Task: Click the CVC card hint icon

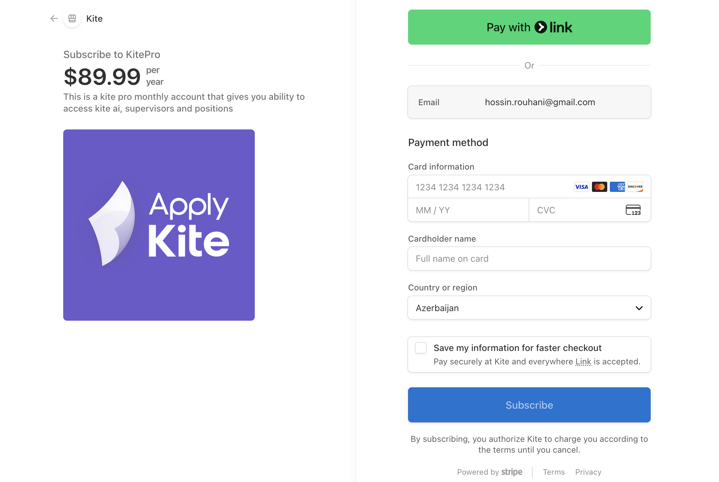Action: (633, 210)
